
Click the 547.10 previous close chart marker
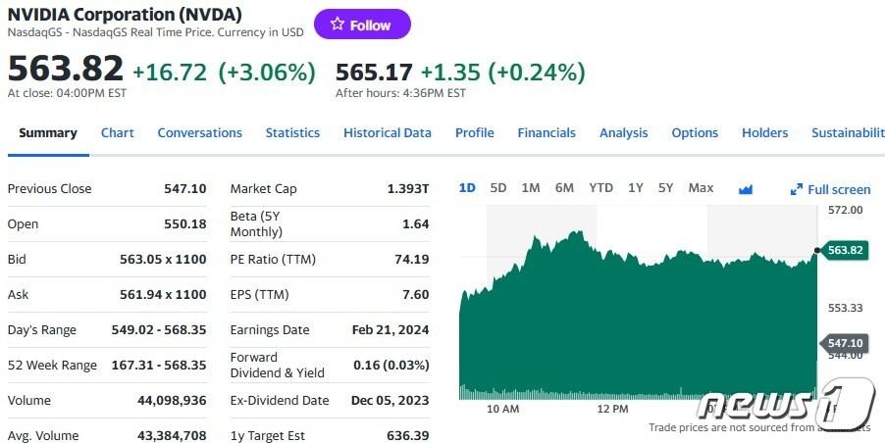pos(844,343)
